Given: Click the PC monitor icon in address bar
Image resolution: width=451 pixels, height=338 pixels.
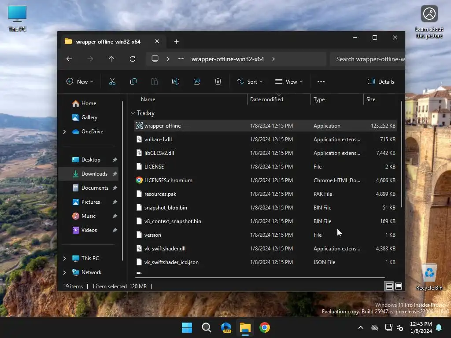Looking at the screenshot, I should click(155, 59).
